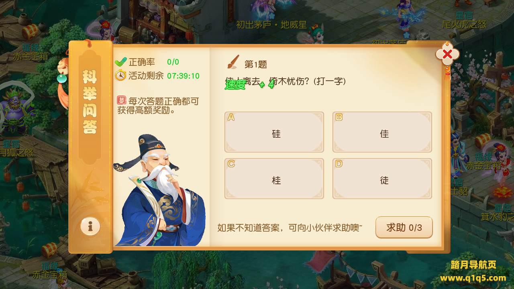Click the 赤金宝箱 chest on the right side
The height and width of the screenshot is (289, 514).
pyautogui.click(x=483, y=141)
